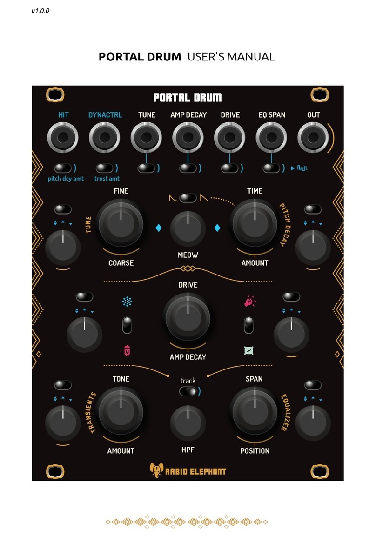Flip the switch below the TUNE jack
Viewport: 376px width, 537px height.
coord(146,168)
